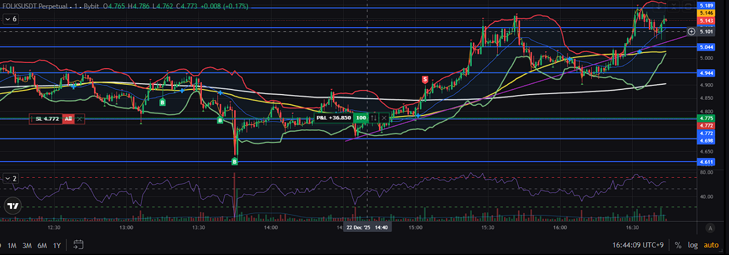Click position quantity 100 label
Image resolution: width=729 pixels, height=255 pixels.
(361, 118)
